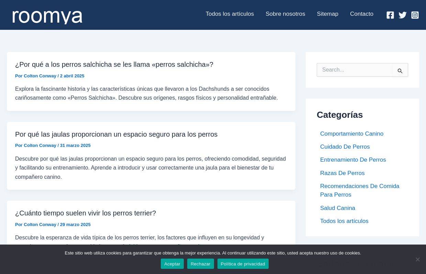
Task: Click the Dachshunds excerpt text
Action: pos(146,94)
